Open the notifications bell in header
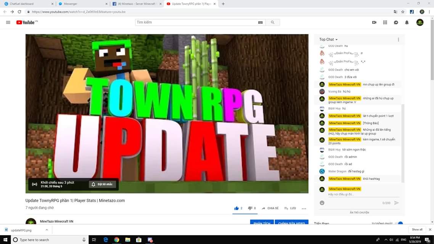The width and height of the screenshot is (434, 244). tap(407, 22)
